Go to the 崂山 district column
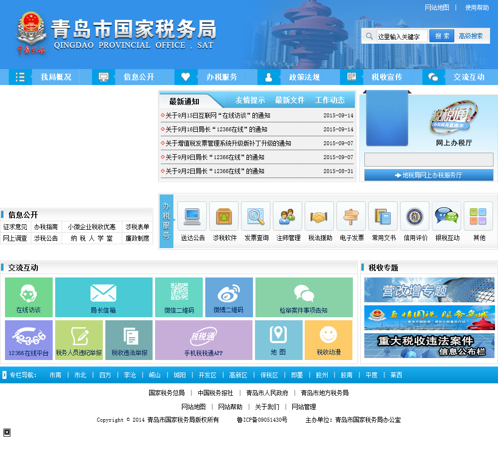498x453 pixels. pos(155,375)
